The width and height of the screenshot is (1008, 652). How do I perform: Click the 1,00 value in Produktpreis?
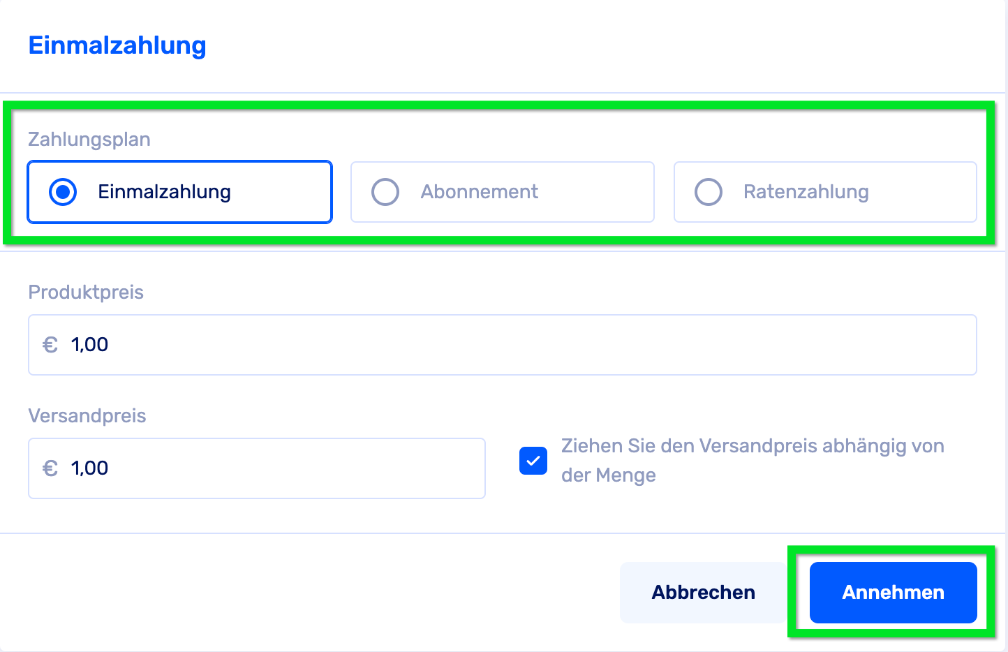pos(89,345)
